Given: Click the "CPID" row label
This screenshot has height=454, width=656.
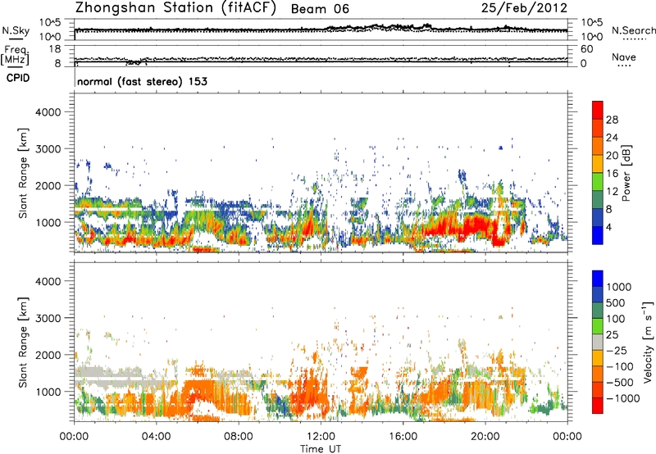Looking at the screenshot, I should coord(18,78).
